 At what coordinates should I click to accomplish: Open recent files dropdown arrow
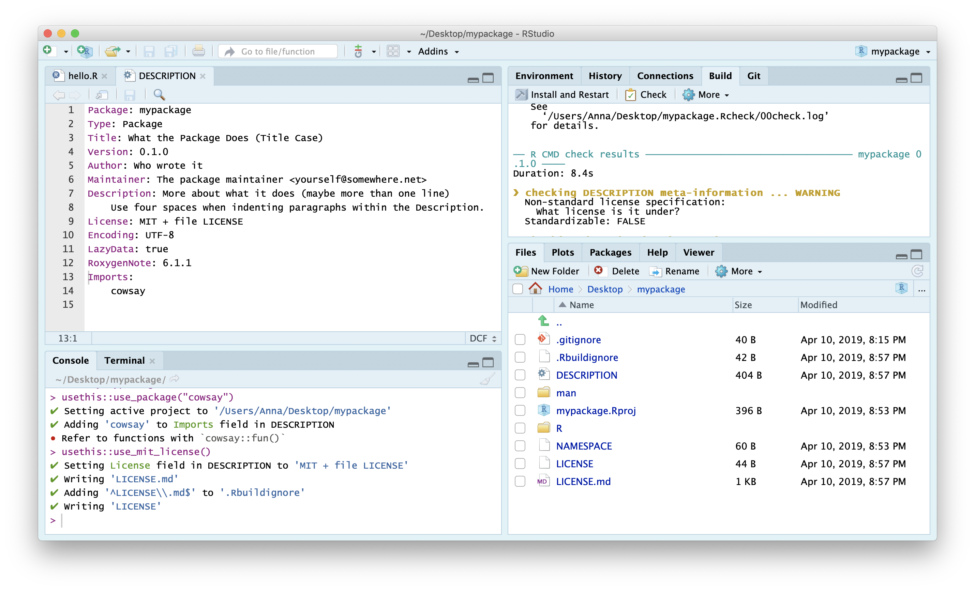click(x=128, y=51)
